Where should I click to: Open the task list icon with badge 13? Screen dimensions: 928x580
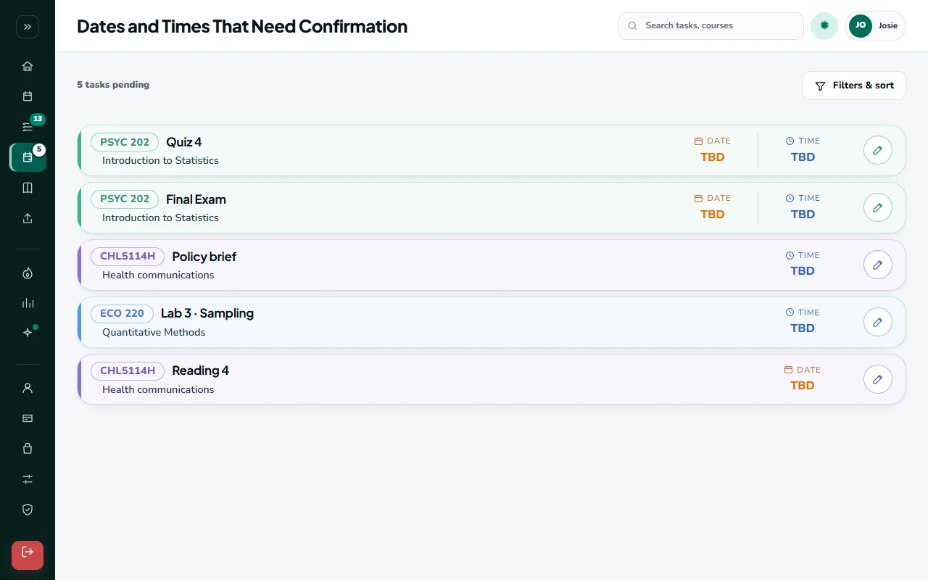click(28, 127)
